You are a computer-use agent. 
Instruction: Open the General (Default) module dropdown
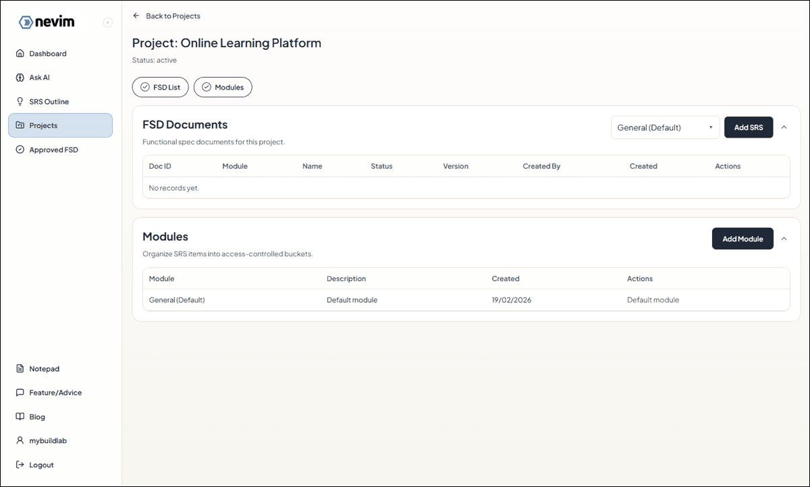(x=665, y=127)
